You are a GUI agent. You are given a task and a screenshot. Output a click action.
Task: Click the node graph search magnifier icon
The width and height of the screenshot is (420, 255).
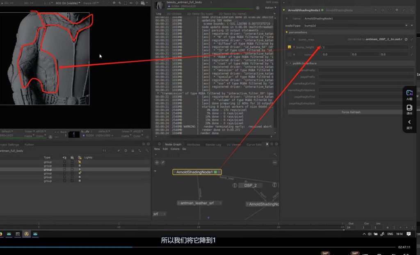275,154
